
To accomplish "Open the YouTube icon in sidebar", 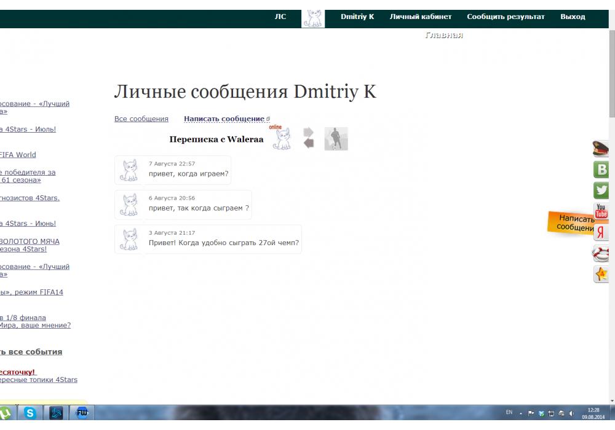I will tap(601, 211).
